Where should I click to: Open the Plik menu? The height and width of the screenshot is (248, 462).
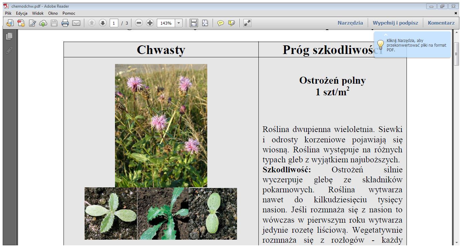(8, 13)
